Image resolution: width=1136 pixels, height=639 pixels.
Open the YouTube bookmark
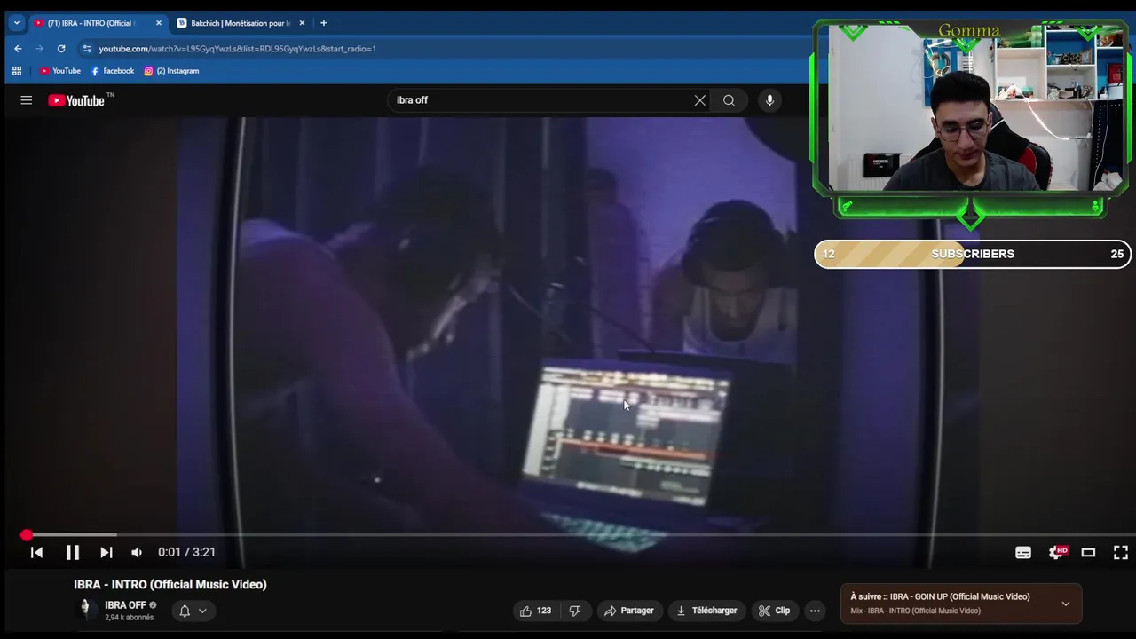click(60, 71)
